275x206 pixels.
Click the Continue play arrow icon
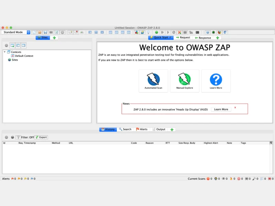pyautogui.click(x=168, y=32)
